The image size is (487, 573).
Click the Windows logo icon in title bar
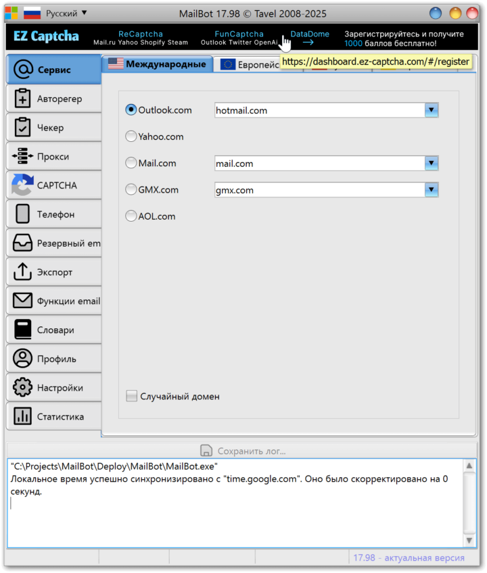(11, 13)
